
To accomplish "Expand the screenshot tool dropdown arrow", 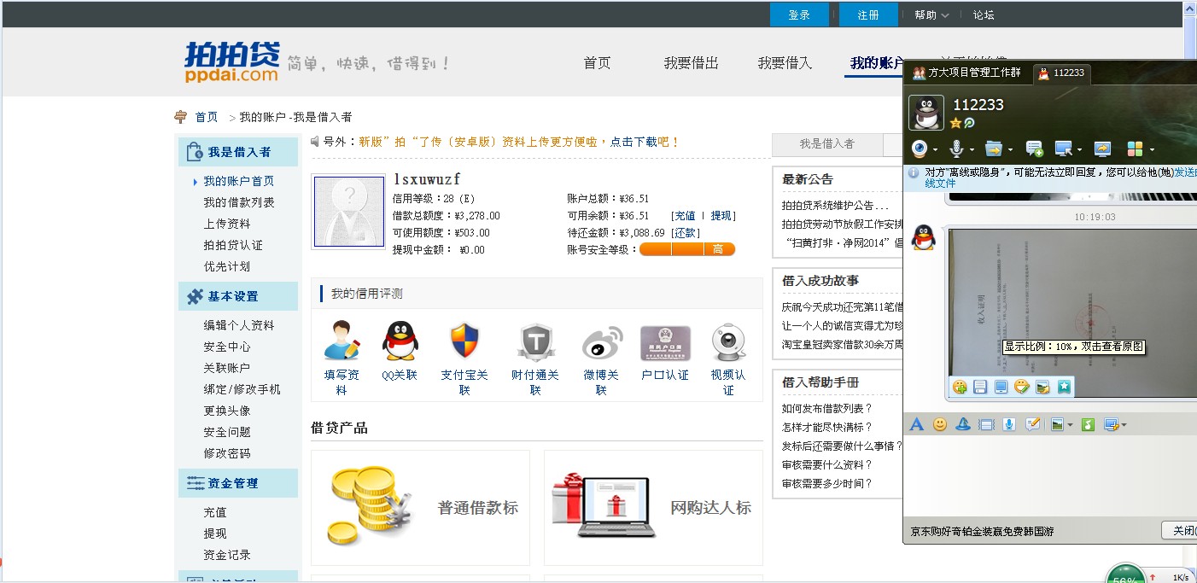I will [x=1124, y=425].
